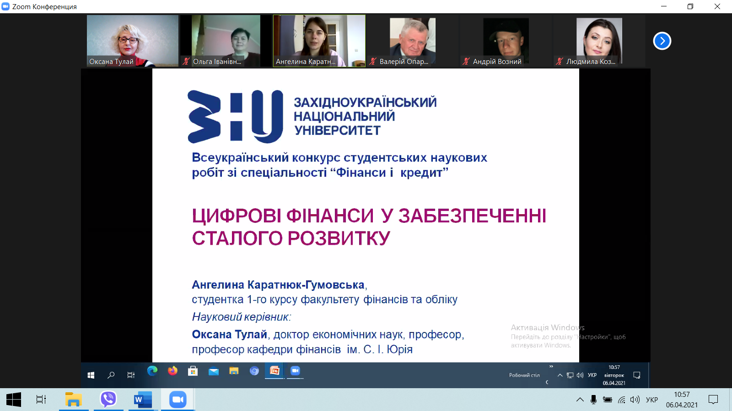Open Mail app in shared screen taskbar
This screenshot has width=732, height=411.
(214, 371)
